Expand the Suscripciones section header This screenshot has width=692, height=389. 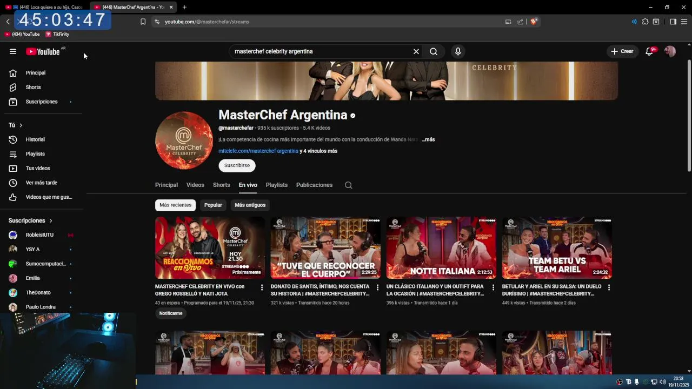tap(30, 220)
